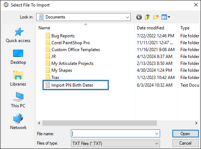Click date '4/30/2024 1:24 PM'
The height and width of the screenshot is (149, 201).
(x=154, y=70)
